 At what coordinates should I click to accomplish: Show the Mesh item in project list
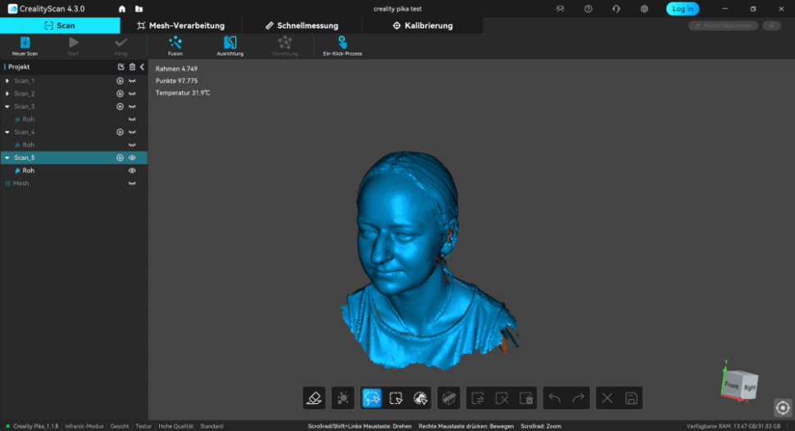coord(132,183)
